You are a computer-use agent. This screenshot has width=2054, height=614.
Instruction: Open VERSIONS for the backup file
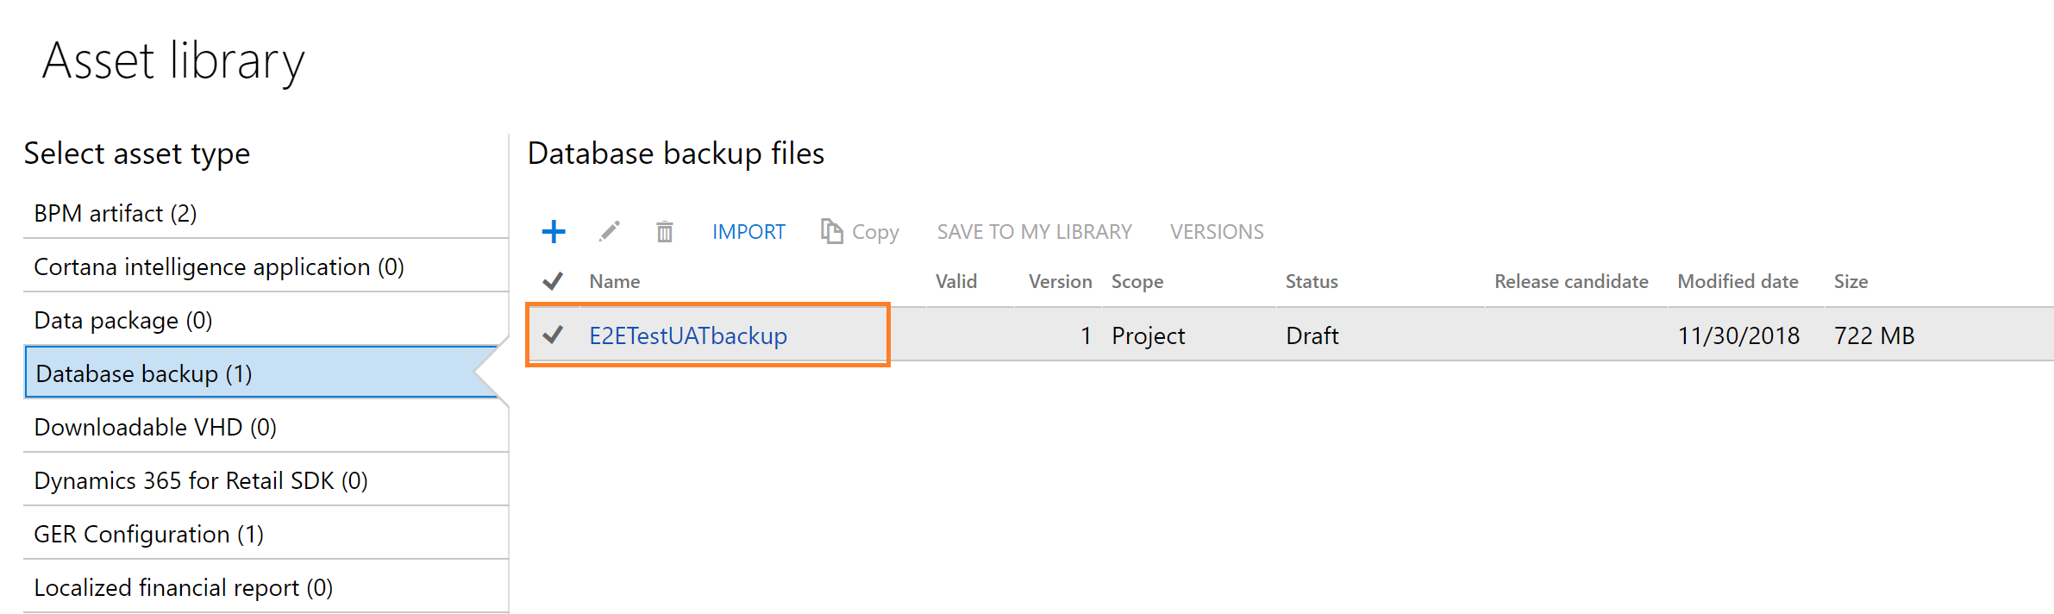[x=1216, y=231]
